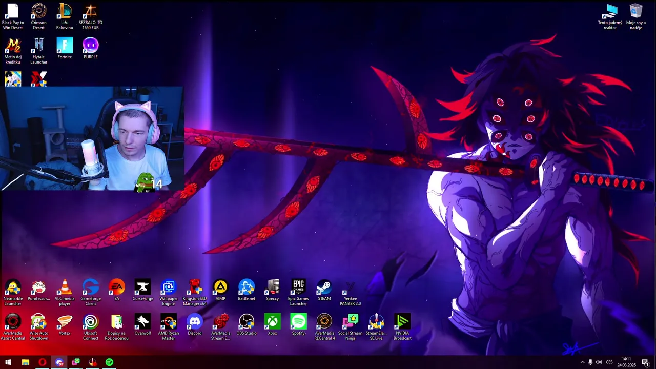
Task: Click the webcam overlay on the desktop
Action: (92, 138)
